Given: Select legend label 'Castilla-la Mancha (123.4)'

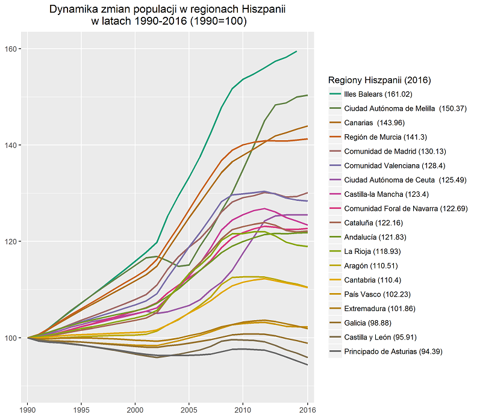Looking at the screenshot, I should pos(386,194).
